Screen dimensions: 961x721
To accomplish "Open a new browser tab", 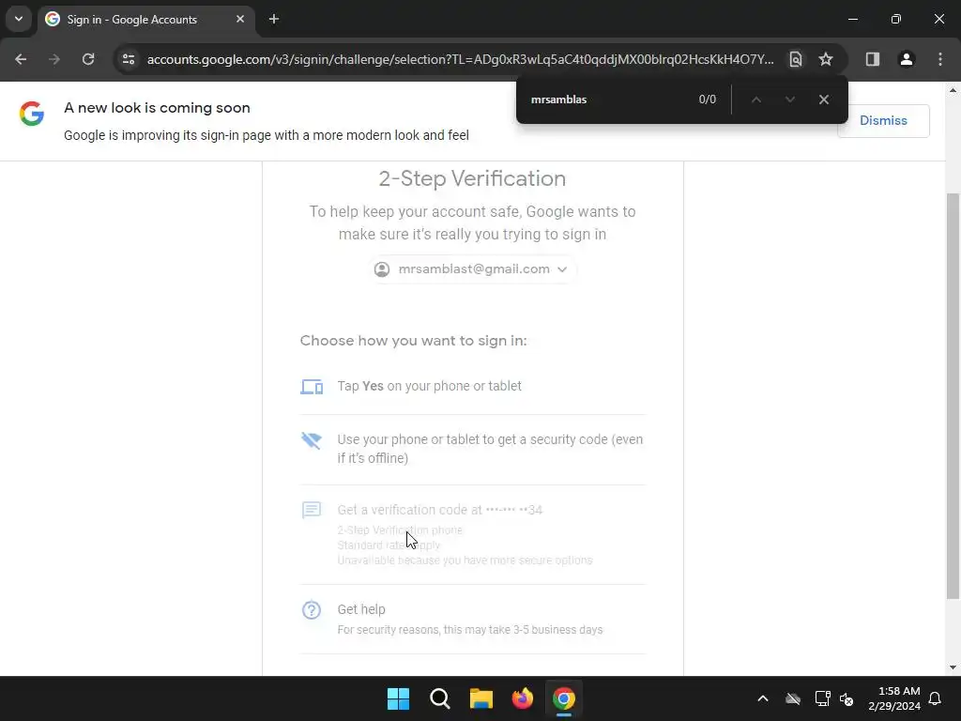I will tap(274, 19).
